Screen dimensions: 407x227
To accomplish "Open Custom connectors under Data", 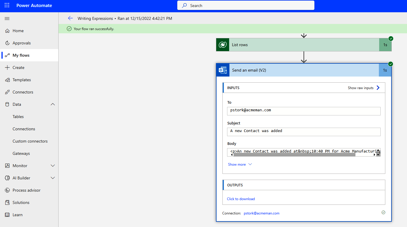I will 30,141.
